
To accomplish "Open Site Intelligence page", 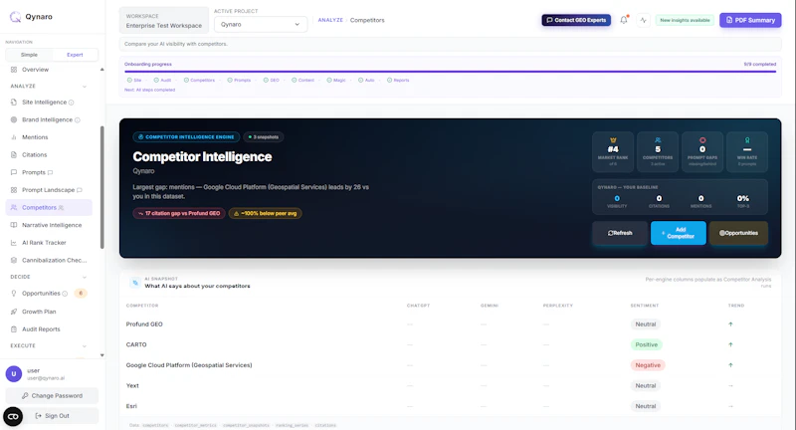I will point(44,103).
